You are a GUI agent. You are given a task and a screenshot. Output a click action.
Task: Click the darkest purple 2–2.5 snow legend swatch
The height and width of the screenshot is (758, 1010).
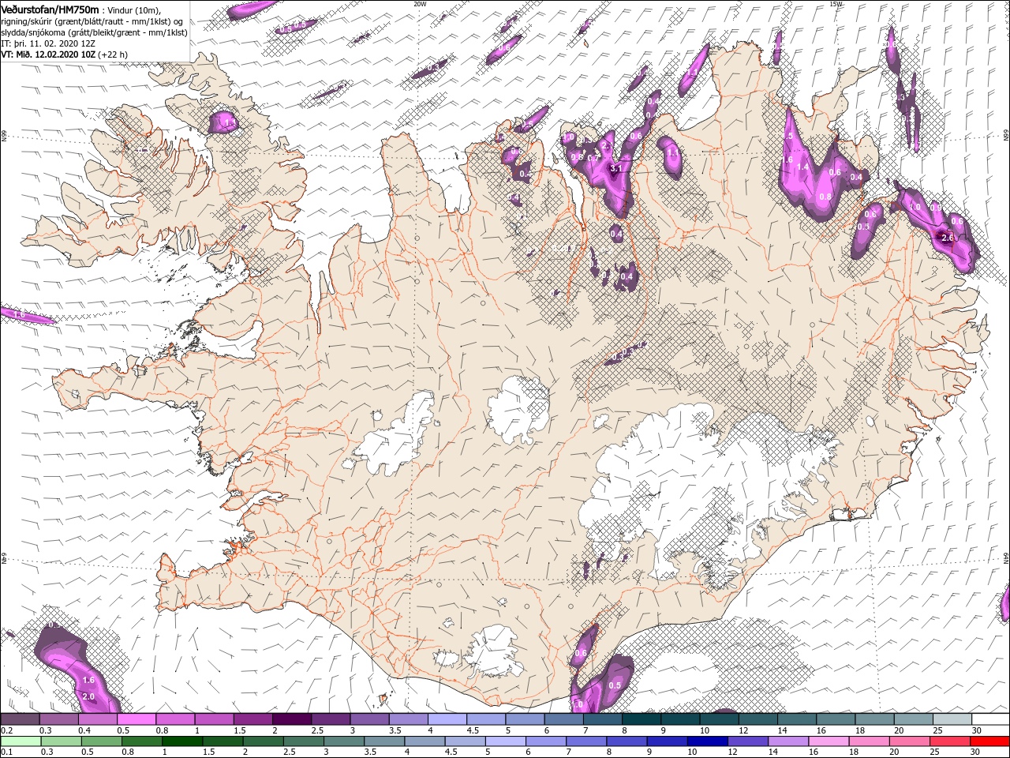[x=291, y=719]
